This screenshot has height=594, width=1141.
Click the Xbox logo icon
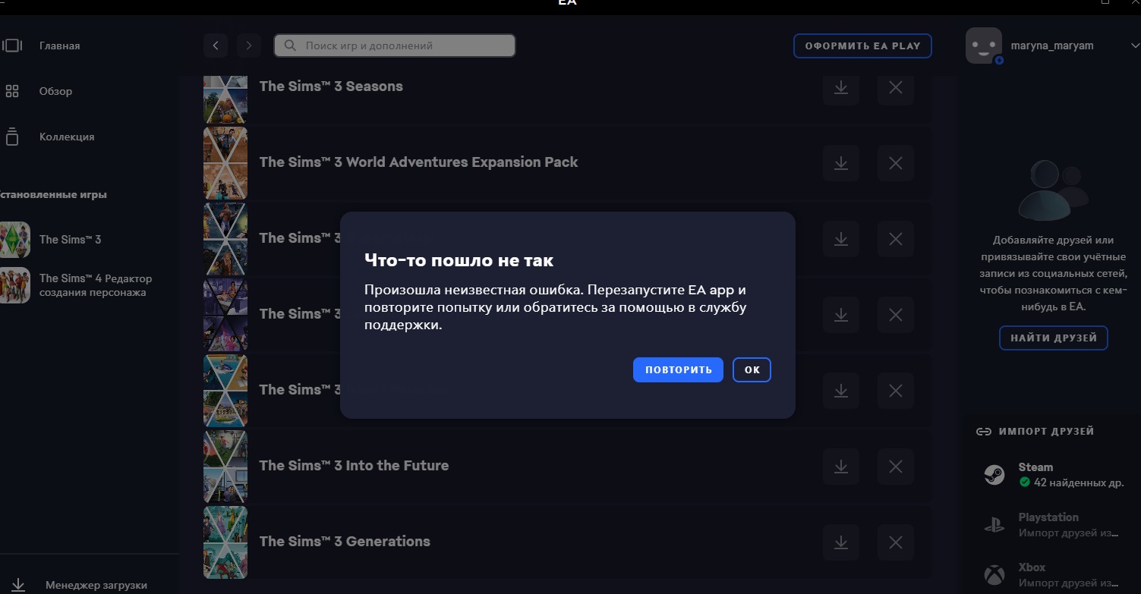click(994, 574)
